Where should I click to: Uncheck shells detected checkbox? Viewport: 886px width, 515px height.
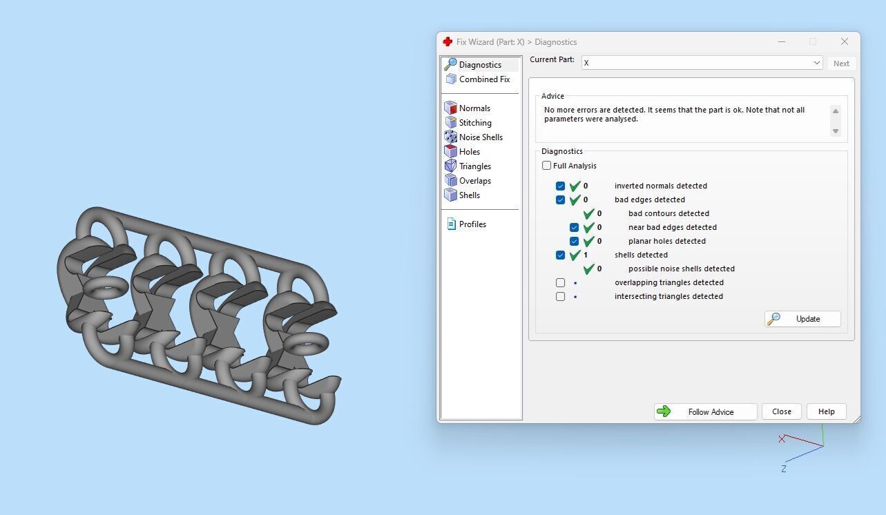click(560, 255)
